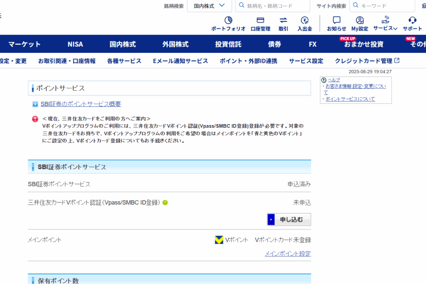Switch to 各種サービス tab
426x284 pixels.
pyautogui.click(x=124, y=61)
